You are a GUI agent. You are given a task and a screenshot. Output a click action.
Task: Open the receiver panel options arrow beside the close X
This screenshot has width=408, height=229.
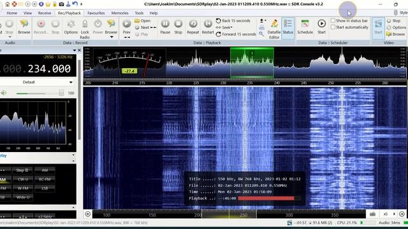75,50
